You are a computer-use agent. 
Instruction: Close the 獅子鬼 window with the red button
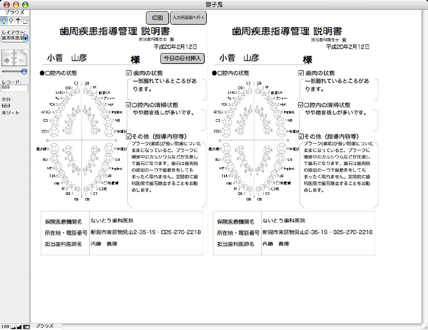(6, 5)
